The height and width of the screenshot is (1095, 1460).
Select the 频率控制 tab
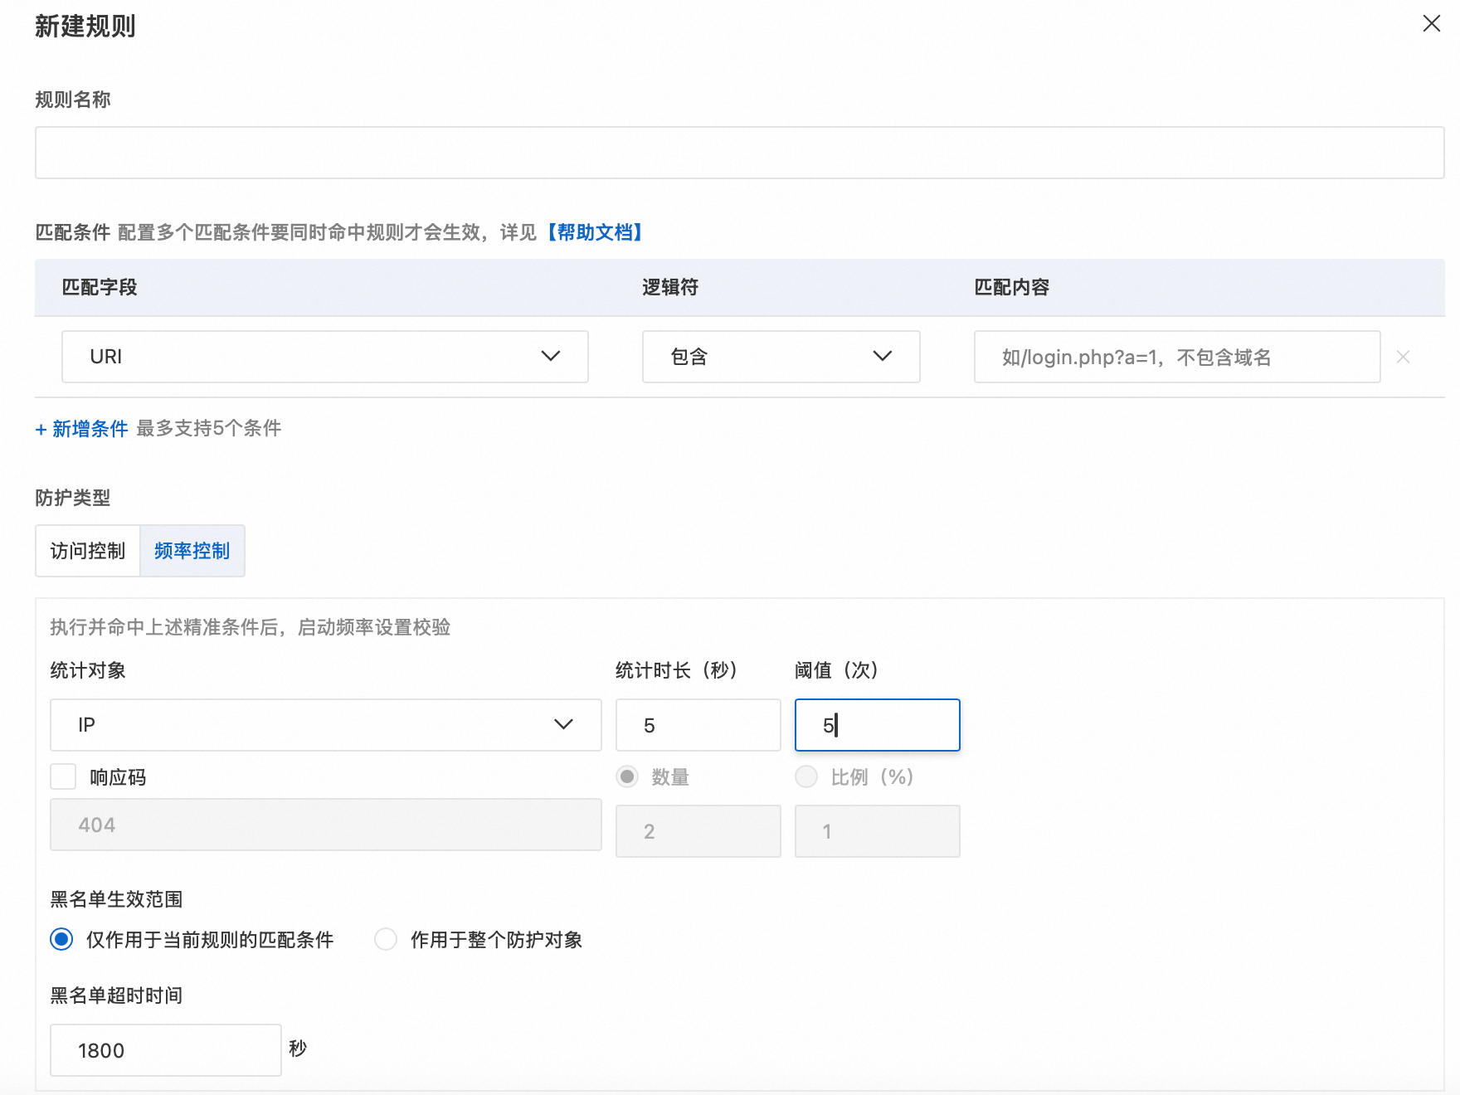click(x=192, y=551)
